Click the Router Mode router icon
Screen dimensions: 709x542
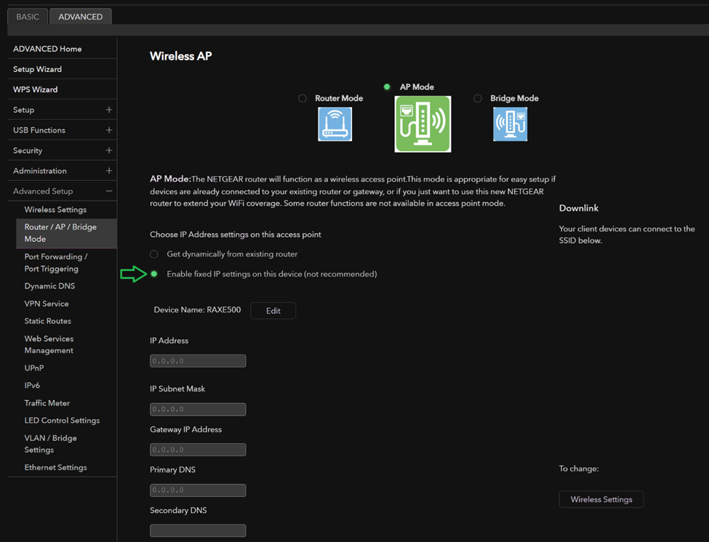pyautogui.click(x=335, y=124)
